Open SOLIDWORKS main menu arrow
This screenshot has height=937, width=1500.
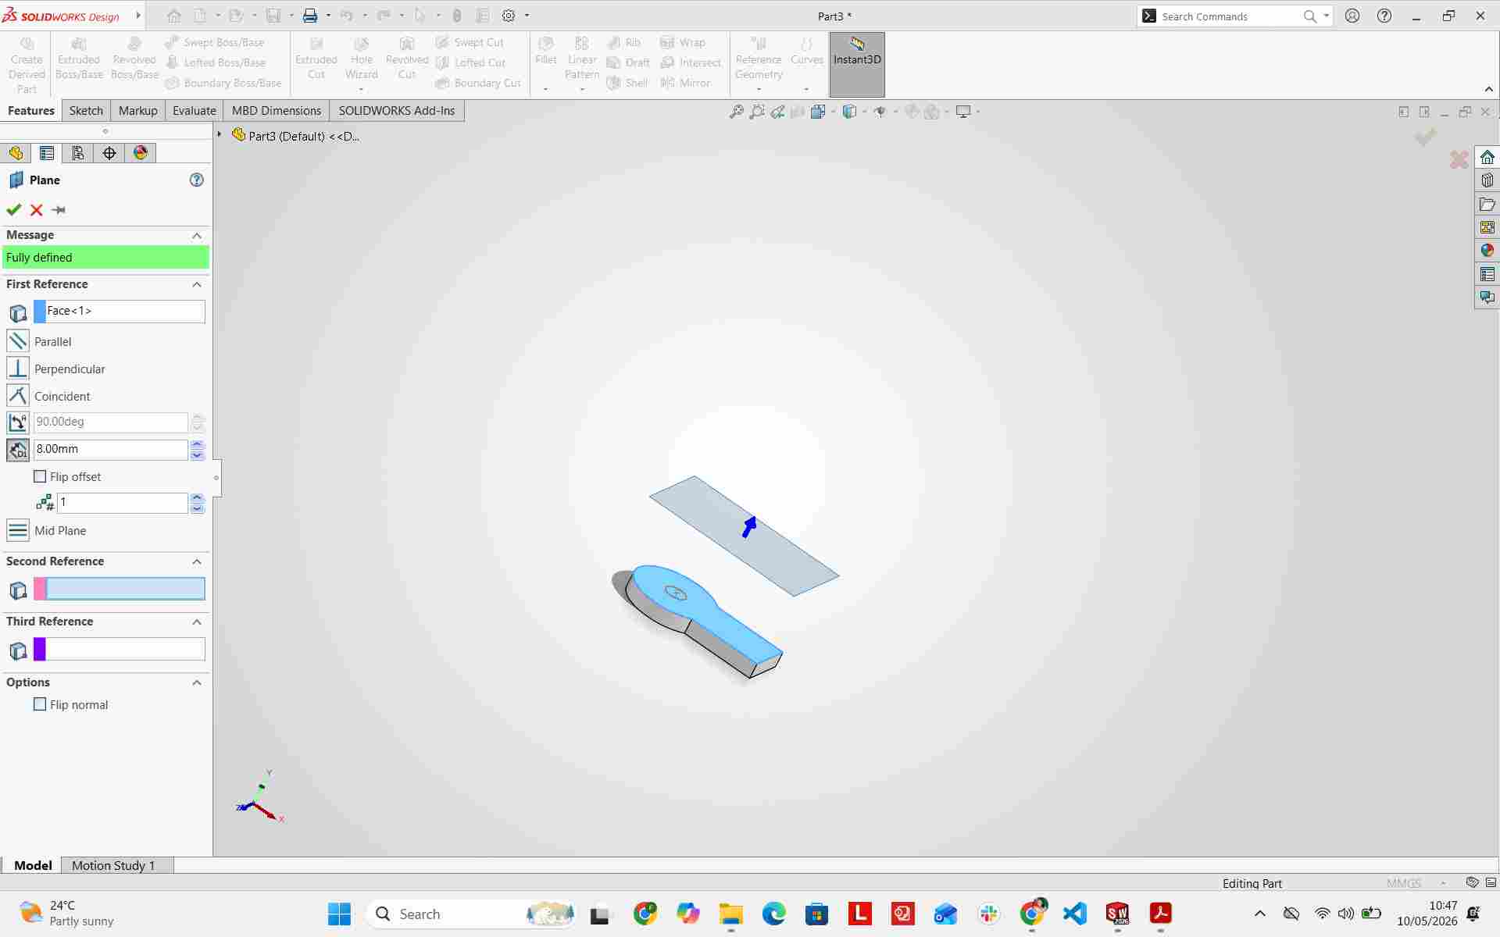click(138, 16)
